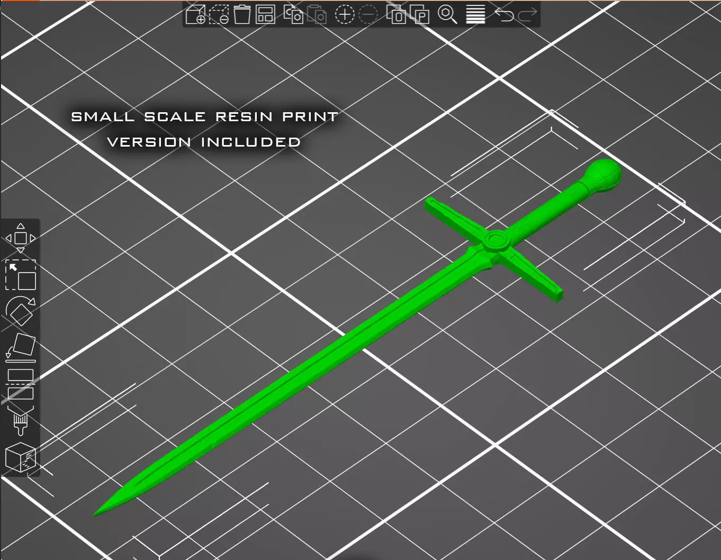The width and height of the screenshot is (721, 560).
Task: Open variable layer height editing
Action: point(475,14)
